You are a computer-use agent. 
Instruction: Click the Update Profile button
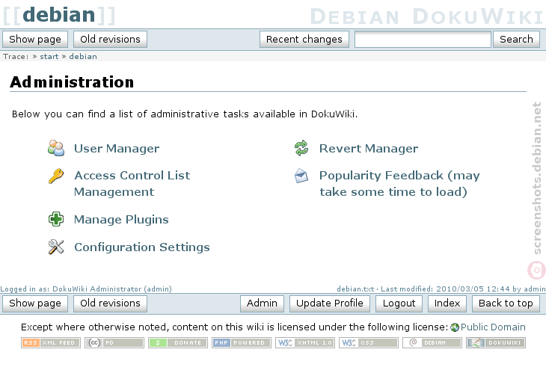coord(330,303)
